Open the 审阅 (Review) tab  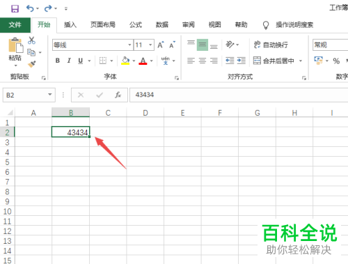[x=189, y=25]
